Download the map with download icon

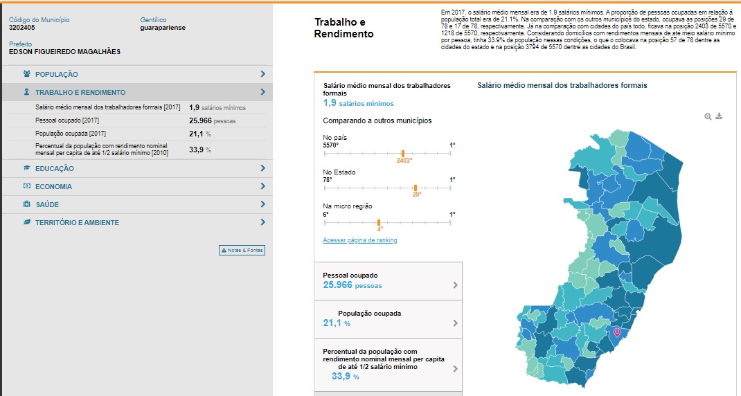click(x=719, y=116)
